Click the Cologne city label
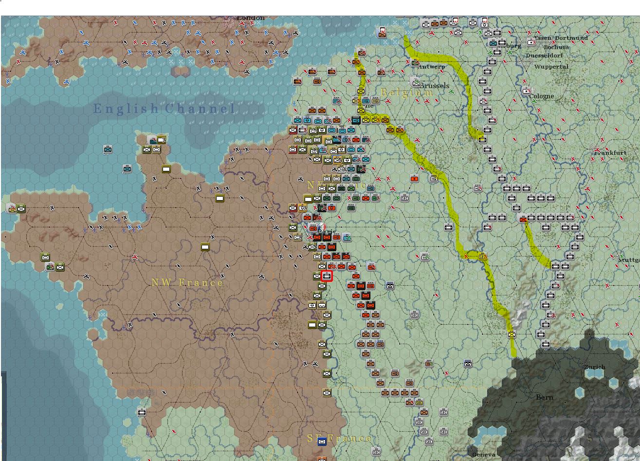 [542, 96]
